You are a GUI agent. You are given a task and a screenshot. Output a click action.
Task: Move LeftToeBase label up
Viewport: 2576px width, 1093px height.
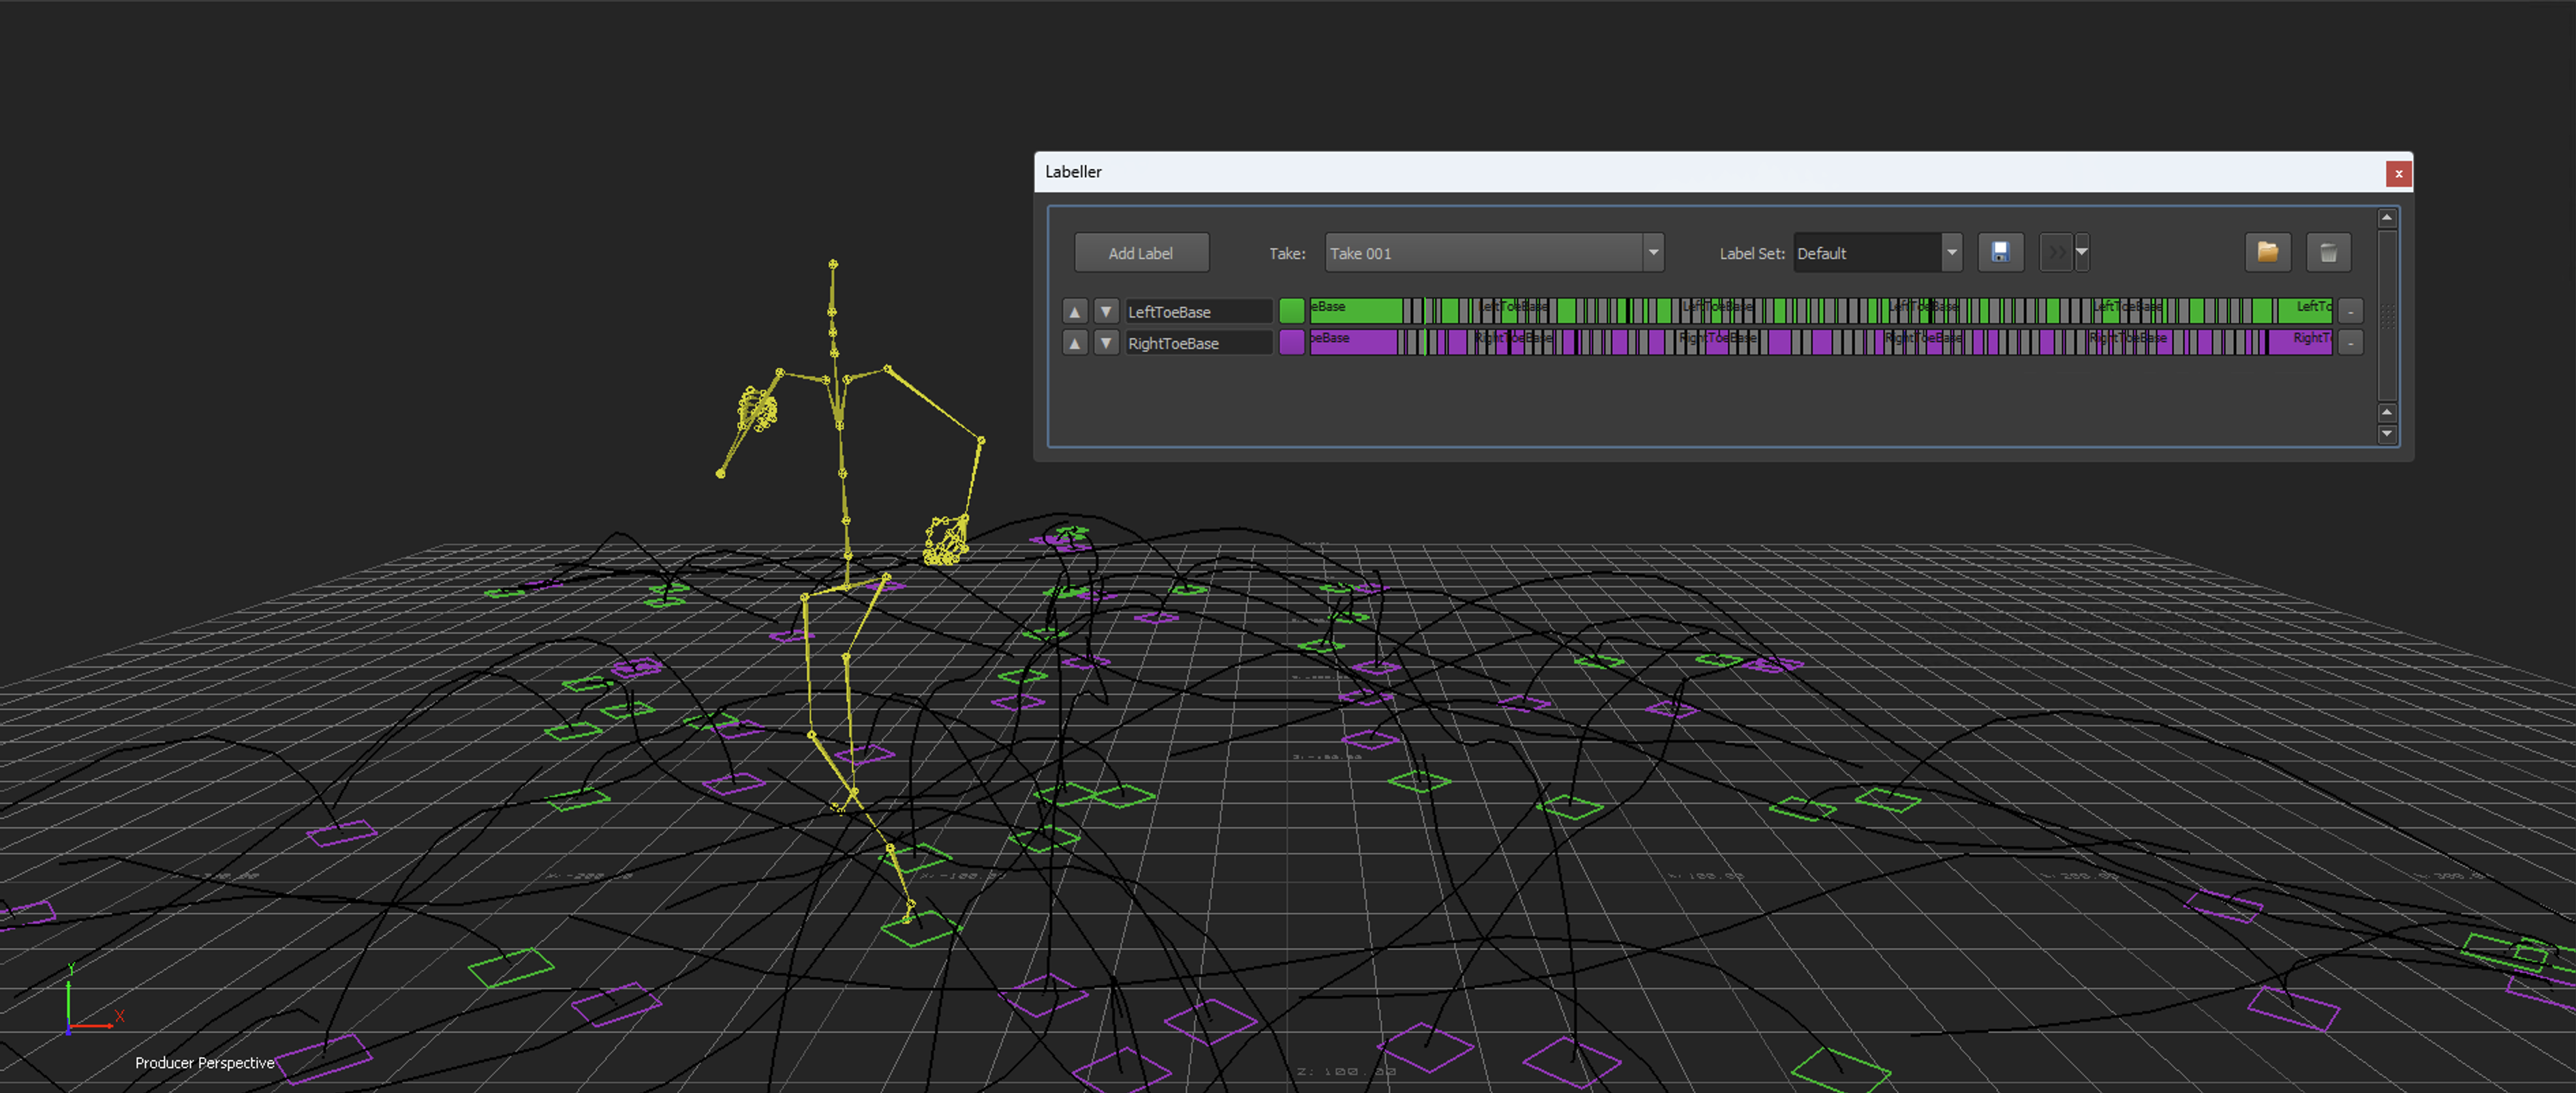(x=1075, y=312)
